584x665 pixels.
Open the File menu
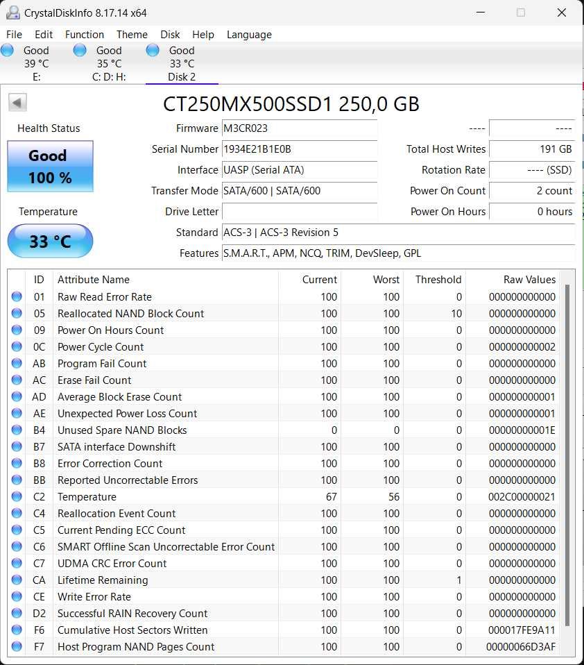14,34
